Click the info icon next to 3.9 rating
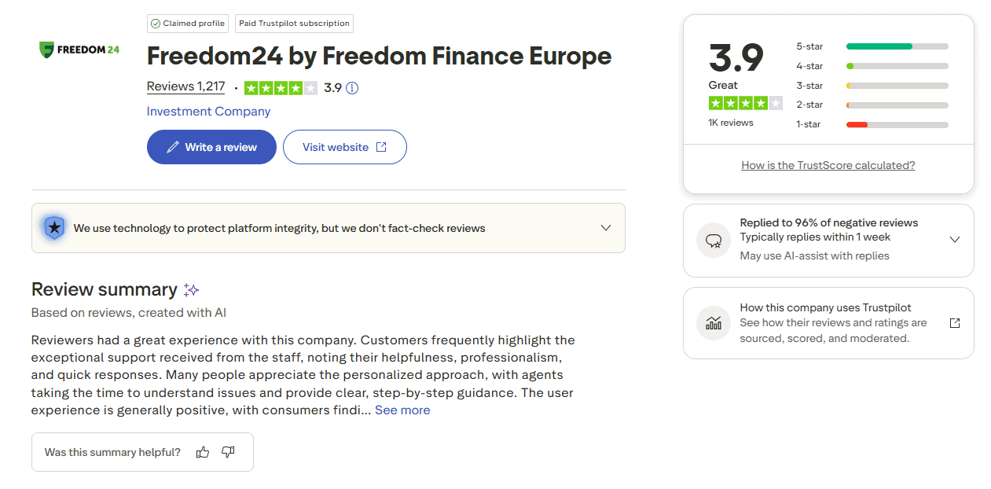Viewport: 991px width, 489px height. tap(352, 88)
